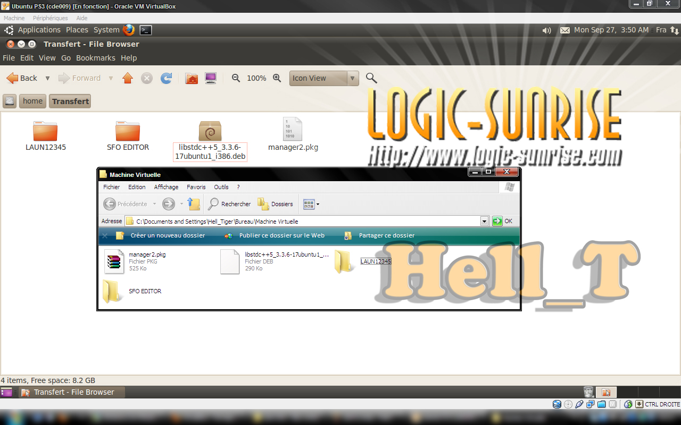Open the View menu in File Browser

(x=47, y=58)
